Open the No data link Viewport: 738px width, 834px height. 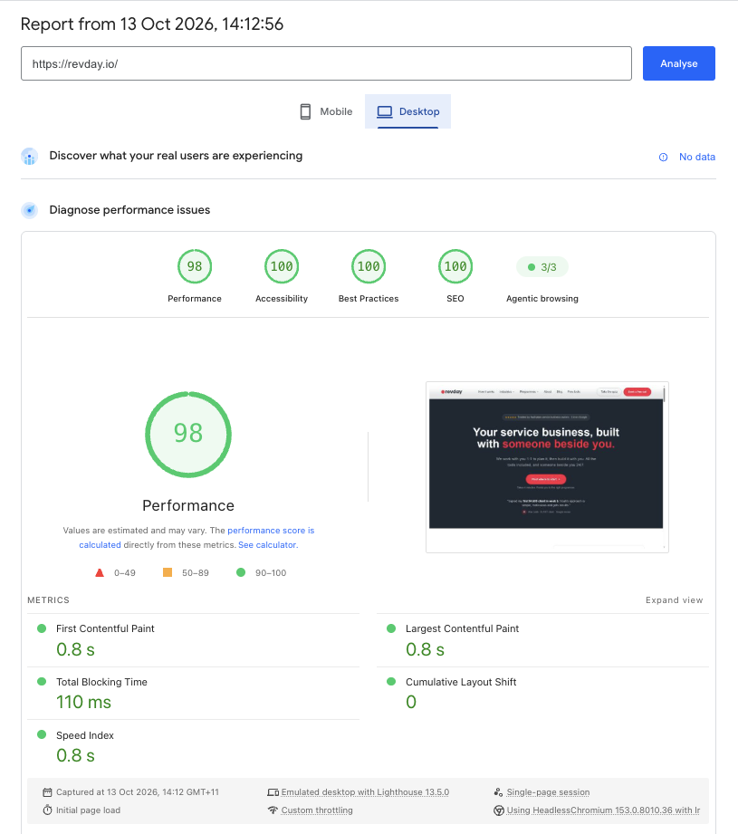coord(696,157)
